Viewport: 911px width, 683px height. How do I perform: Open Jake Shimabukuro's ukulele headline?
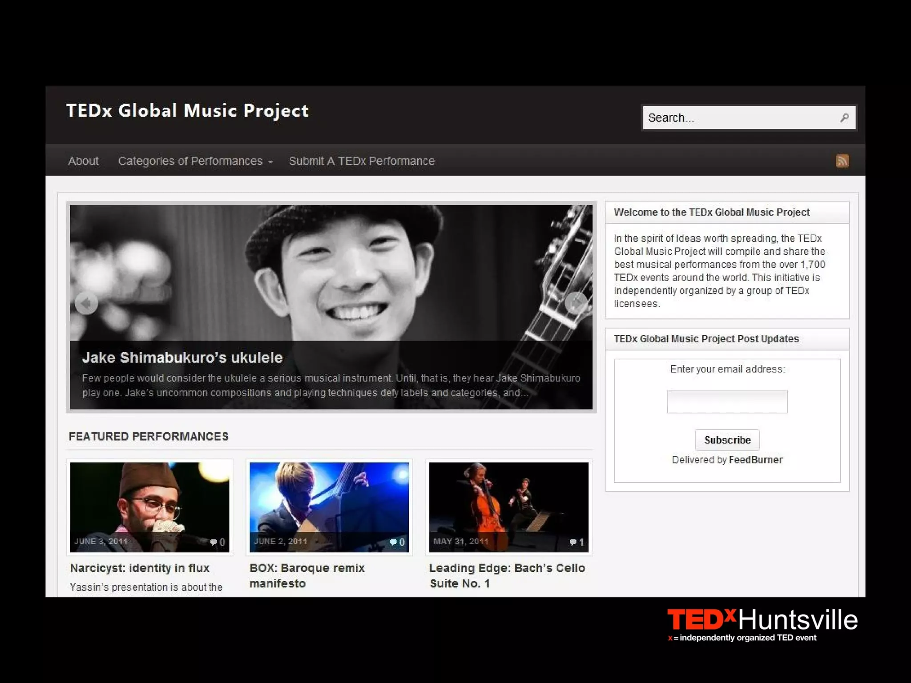pyautogui.click(x=182, y=358)
